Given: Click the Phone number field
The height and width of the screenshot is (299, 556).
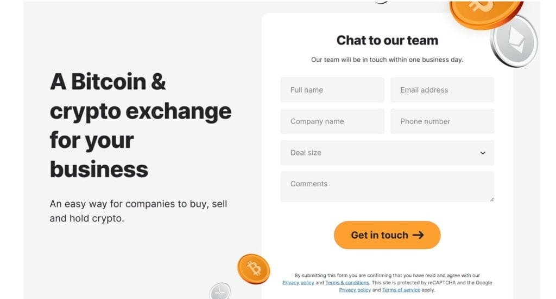Looking at the screenshot, I should click(442, 121).
